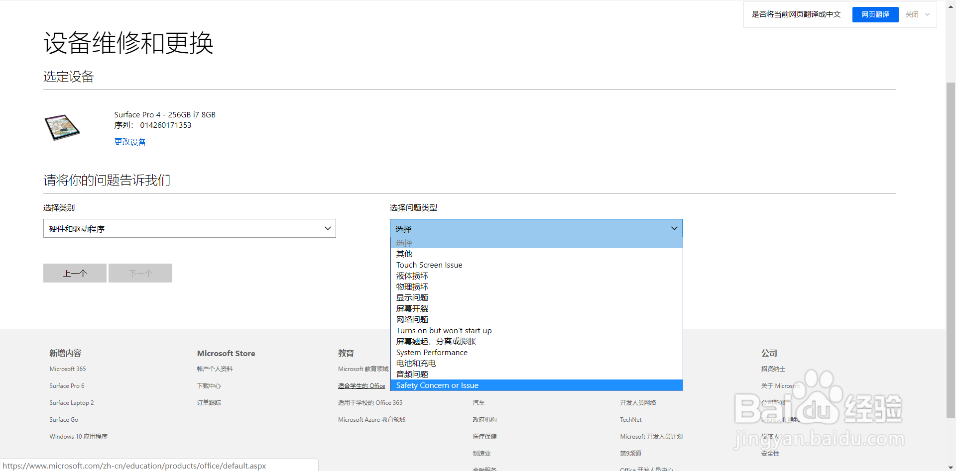Open Windows 10 应用程序 link
Image resolution: width=956 pixels, height=471 pixels.
[78, 437]
